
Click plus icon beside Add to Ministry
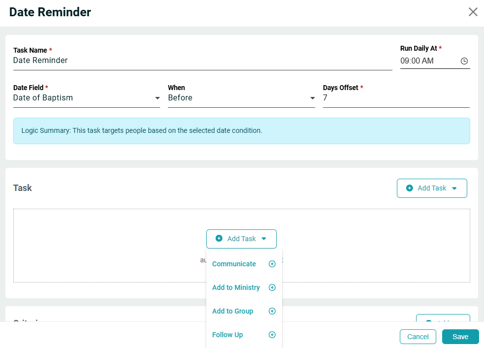272,287
